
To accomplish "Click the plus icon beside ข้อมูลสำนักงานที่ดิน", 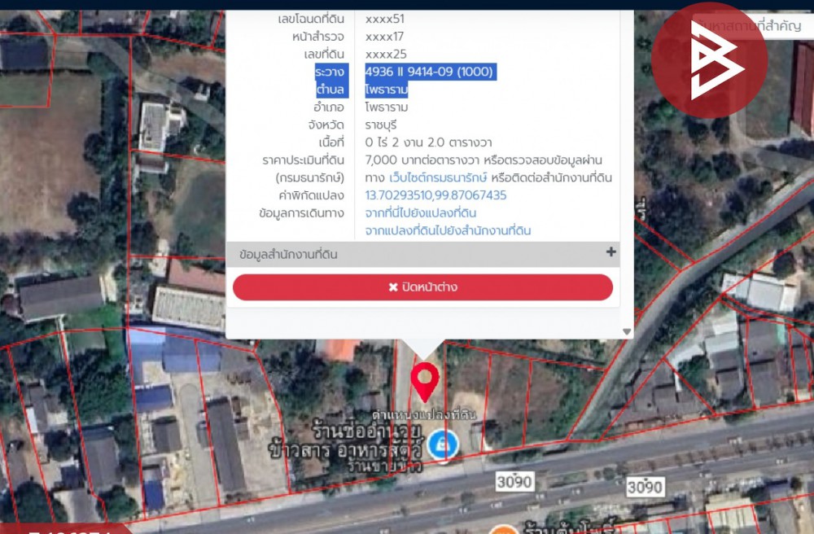I will click(x=610, y=252).
